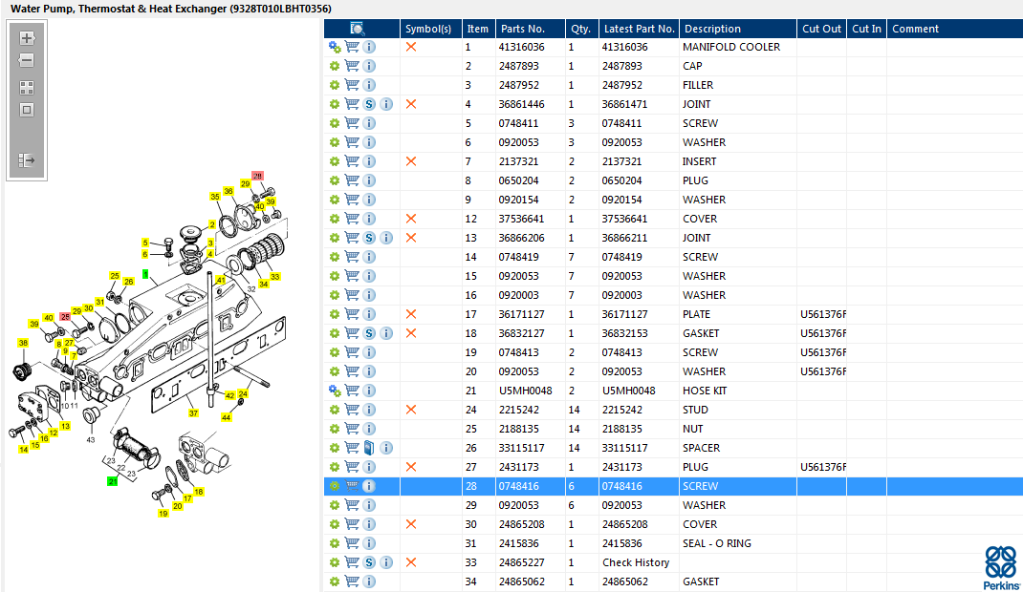This screenshot has width=1023, height=592.
Task: Open the search icon in table header
Action: point(357,29)
